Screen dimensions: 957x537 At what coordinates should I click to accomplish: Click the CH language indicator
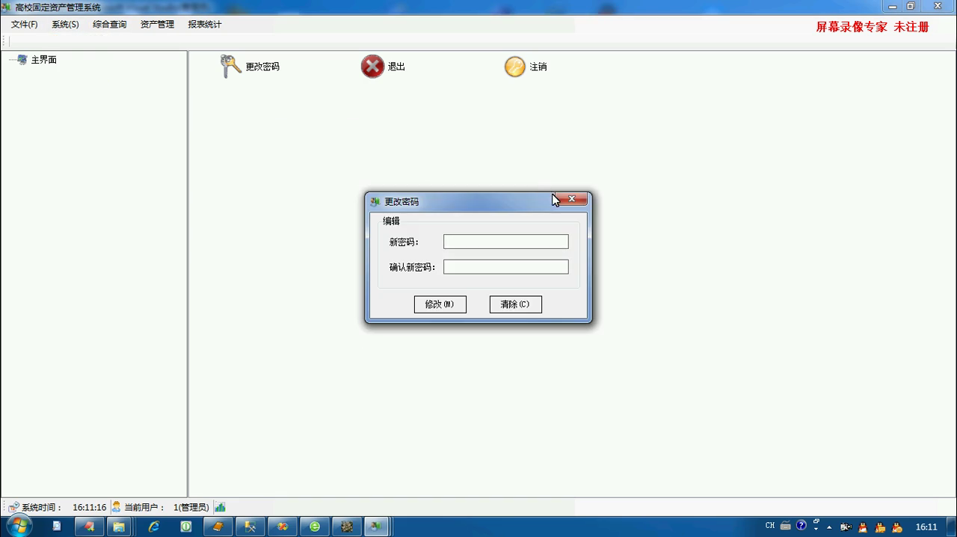pos(770,526)
